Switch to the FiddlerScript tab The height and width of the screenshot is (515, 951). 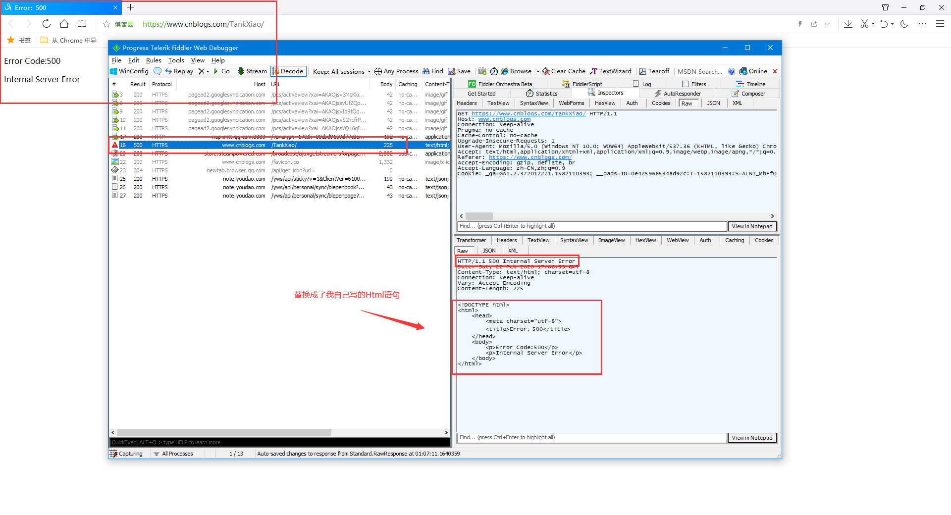click(582, 84)
